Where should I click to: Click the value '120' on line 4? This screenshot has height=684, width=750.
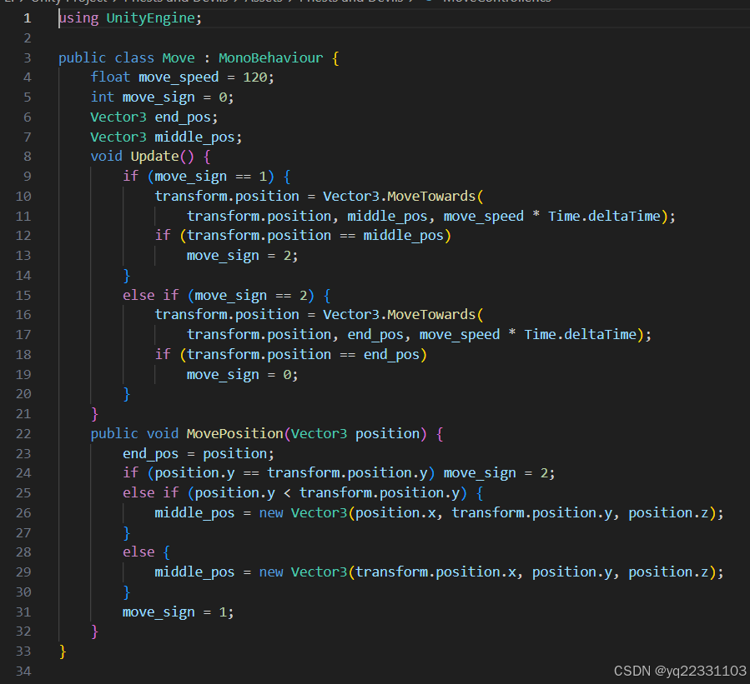click(x=255, y=77)
